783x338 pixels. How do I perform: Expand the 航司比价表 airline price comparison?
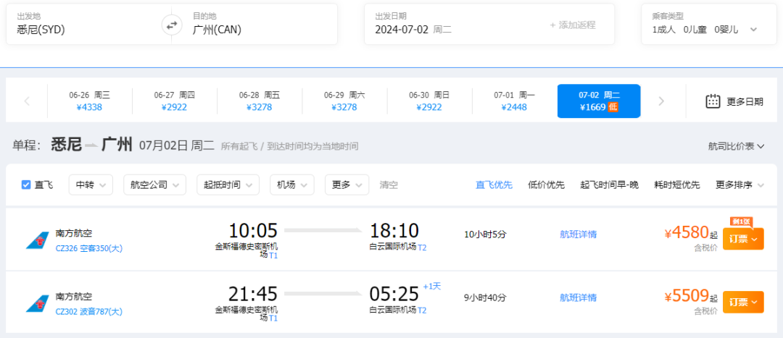[x=736, y=146]
